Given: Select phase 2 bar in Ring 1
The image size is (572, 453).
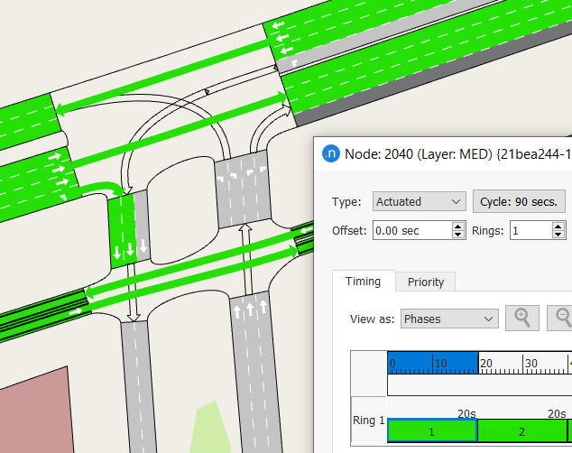Looking at the screenshot, I should [x=521, y=432].
